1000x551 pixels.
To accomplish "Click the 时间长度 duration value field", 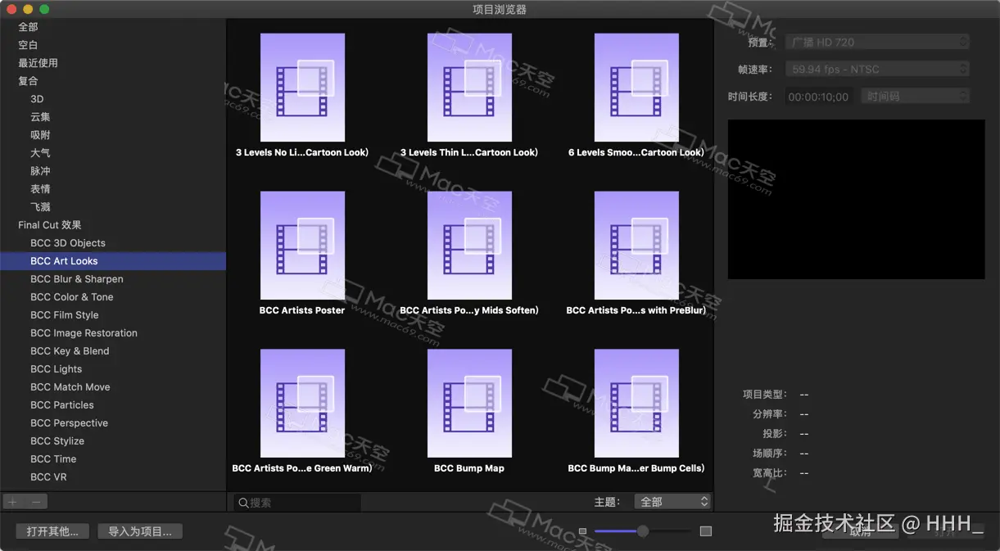I will tap(819, 97).
